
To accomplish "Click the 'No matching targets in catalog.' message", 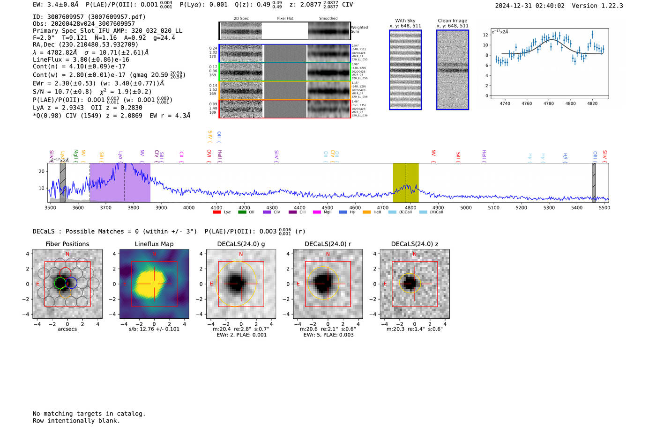I will point(89,414).
